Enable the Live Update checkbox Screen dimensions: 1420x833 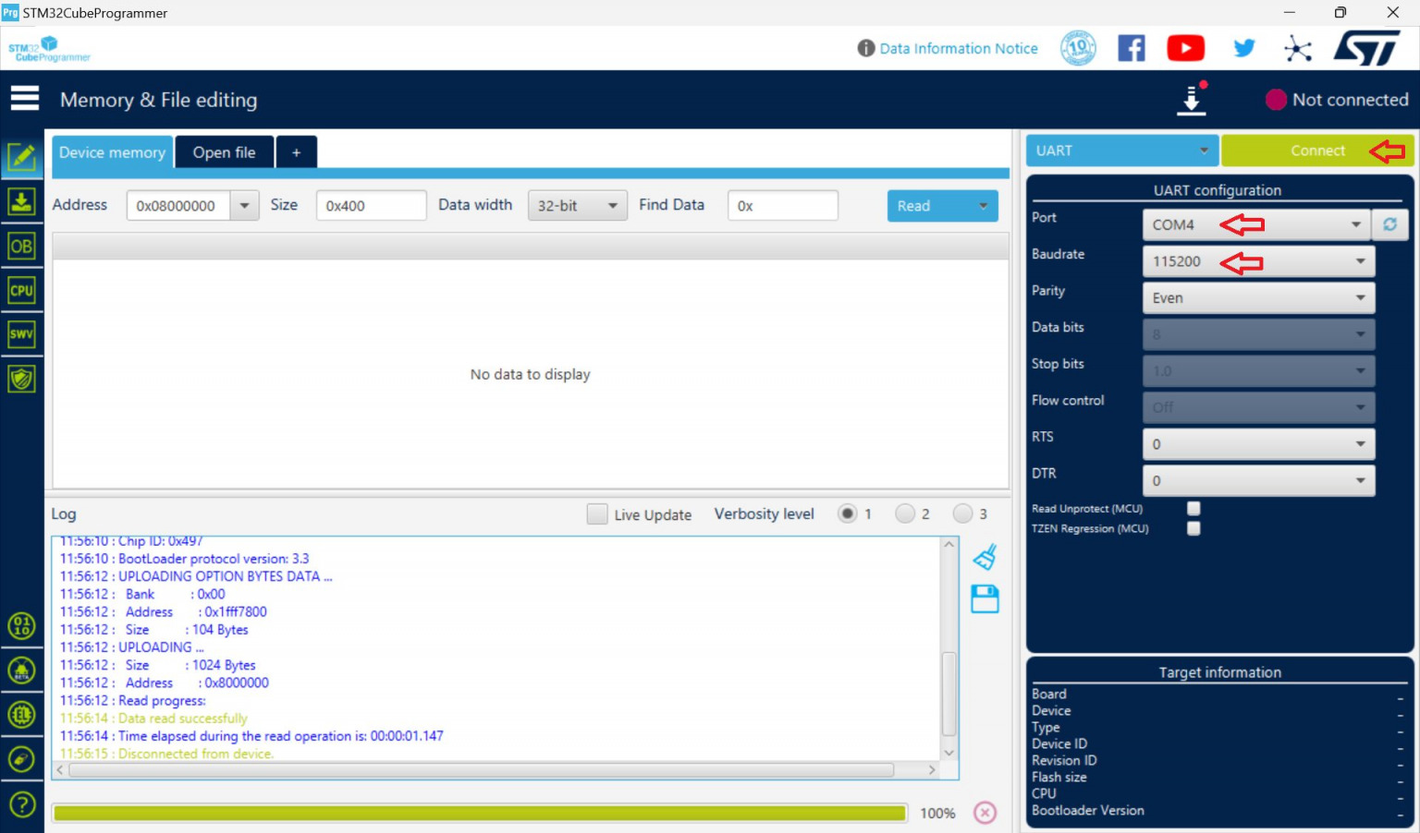[597, 514]
